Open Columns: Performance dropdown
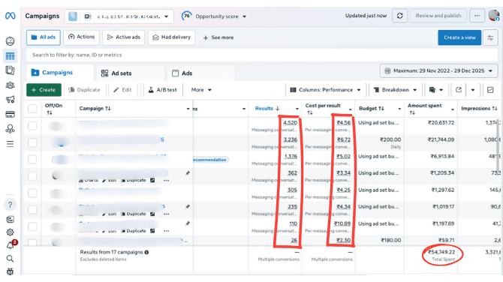Screen dimensions: 503x282 coord(325,90)
